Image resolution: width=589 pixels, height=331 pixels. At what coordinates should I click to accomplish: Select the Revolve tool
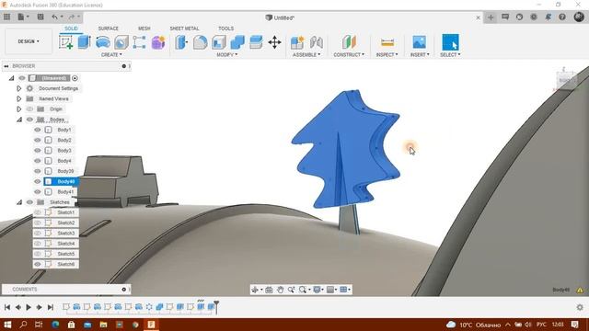click(102, 42)
